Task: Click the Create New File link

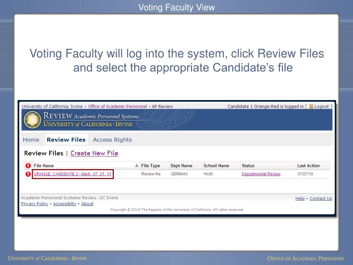Action: pos(94,153)
